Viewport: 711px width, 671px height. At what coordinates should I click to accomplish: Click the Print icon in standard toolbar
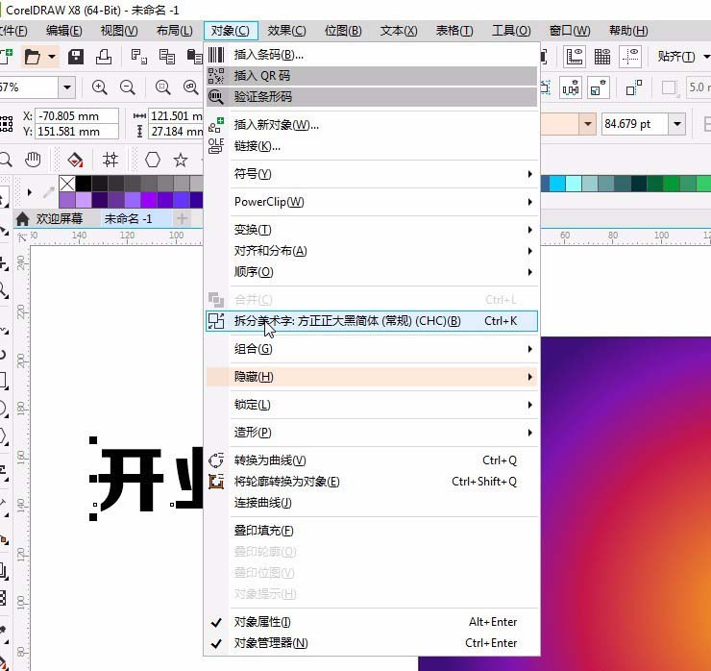[104, 57]
